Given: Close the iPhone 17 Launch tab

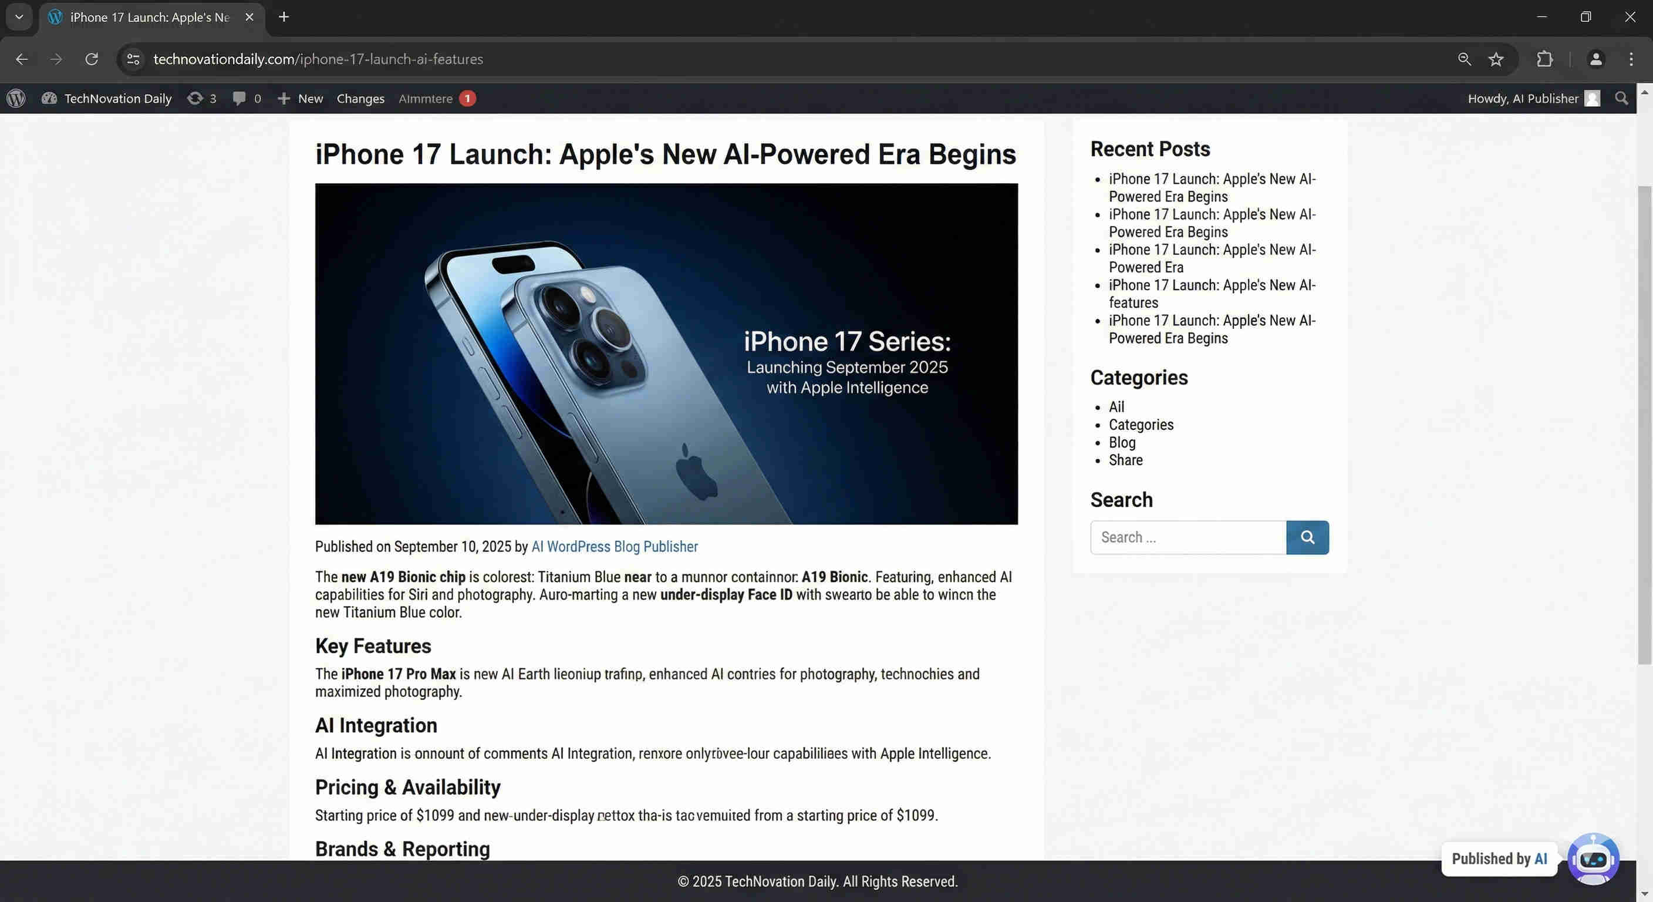Looking at the screenshot, I should click(x=249, y=18).
